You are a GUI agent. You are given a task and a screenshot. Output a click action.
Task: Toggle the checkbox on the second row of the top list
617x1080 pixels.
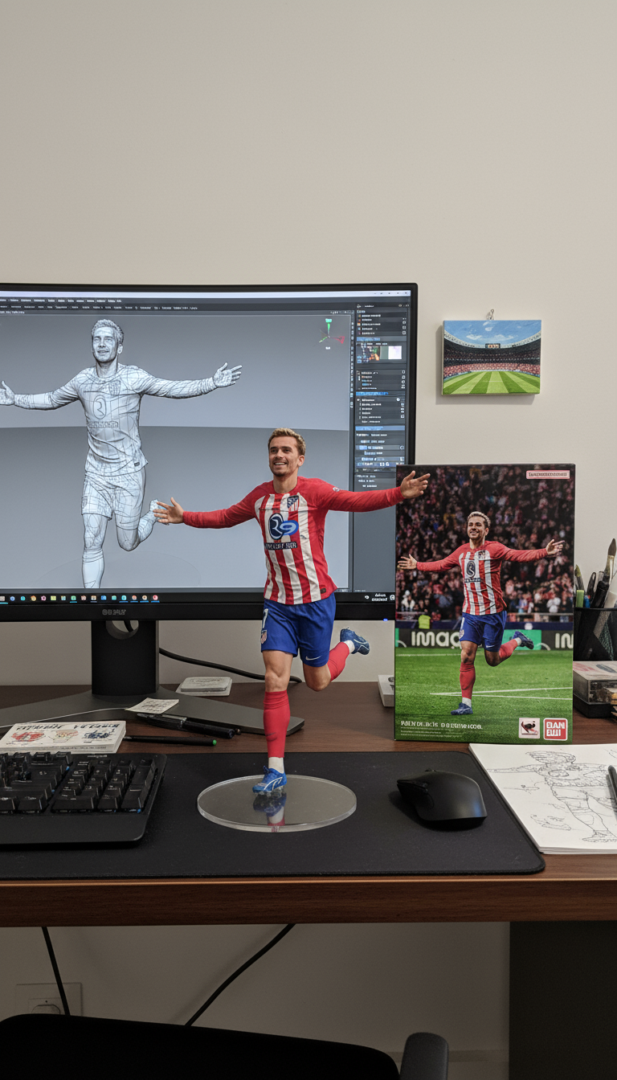402,321
